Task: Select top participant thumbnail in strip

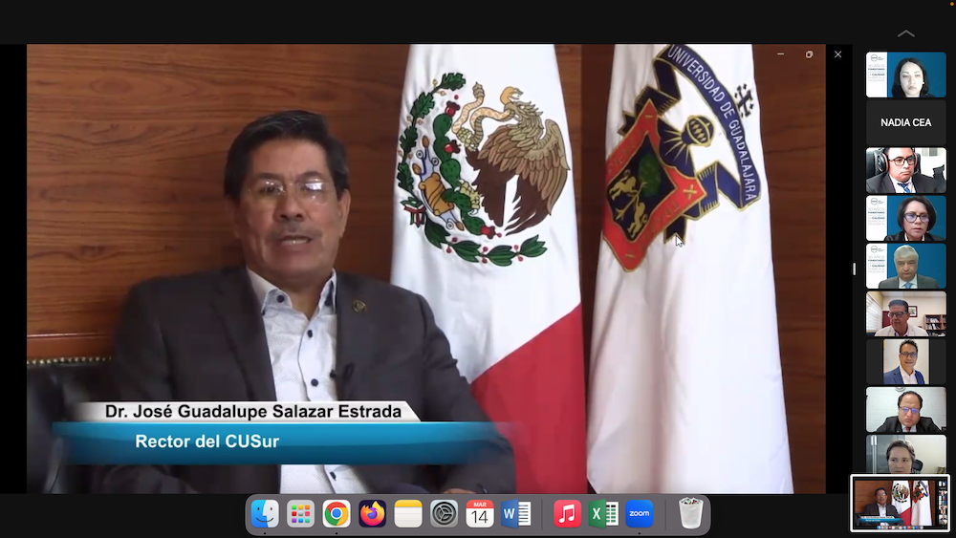Action: [x=905, y=75]
